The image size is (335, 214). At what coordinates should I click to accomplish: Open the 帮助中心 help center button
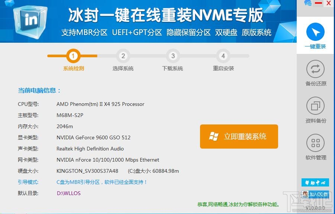click(x=315, y=182)
